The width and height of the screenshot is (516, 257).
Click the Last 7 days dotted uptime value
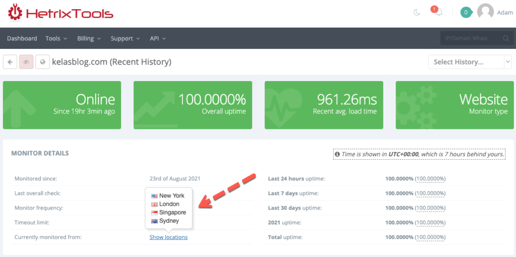(x=430, y=194)
